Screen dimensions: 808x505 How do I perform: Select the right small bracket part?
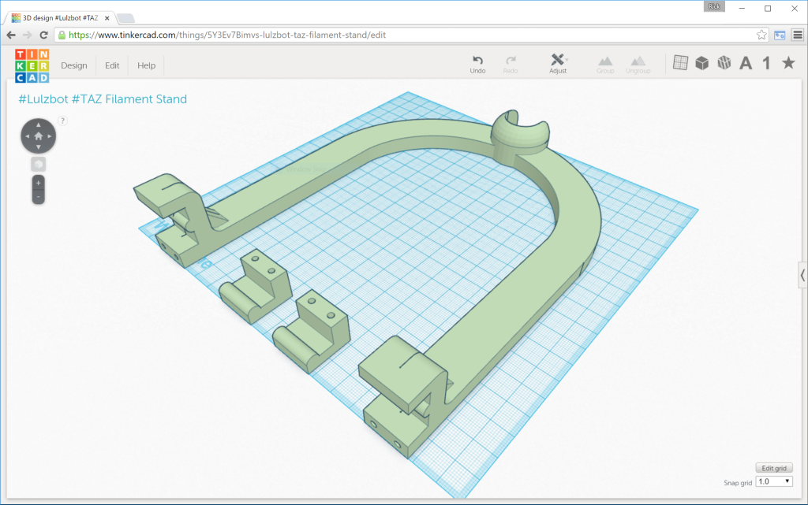pyautogui.click(x=311, y=331)
